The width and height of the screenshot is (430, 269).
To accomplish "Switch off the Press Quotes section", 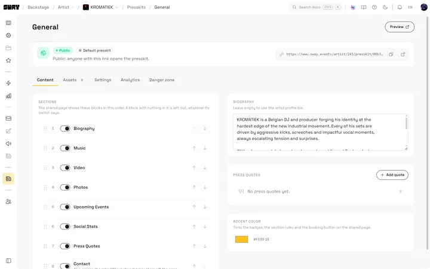I will click(65, 246).
